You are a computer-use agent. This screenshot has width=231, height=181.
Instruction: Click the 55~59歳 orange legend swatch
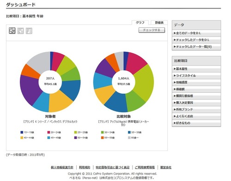coord(103,138)
